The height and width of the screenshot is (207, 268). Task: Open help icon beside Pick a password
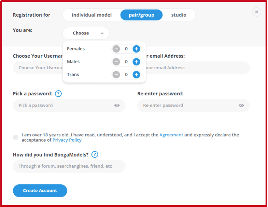tap(58, 94)
